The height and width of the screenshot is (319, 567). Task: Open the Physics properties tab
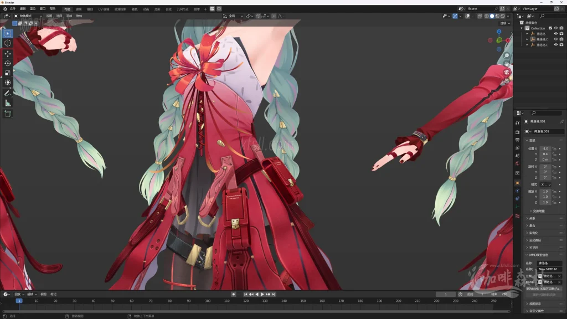coord(518,191)
